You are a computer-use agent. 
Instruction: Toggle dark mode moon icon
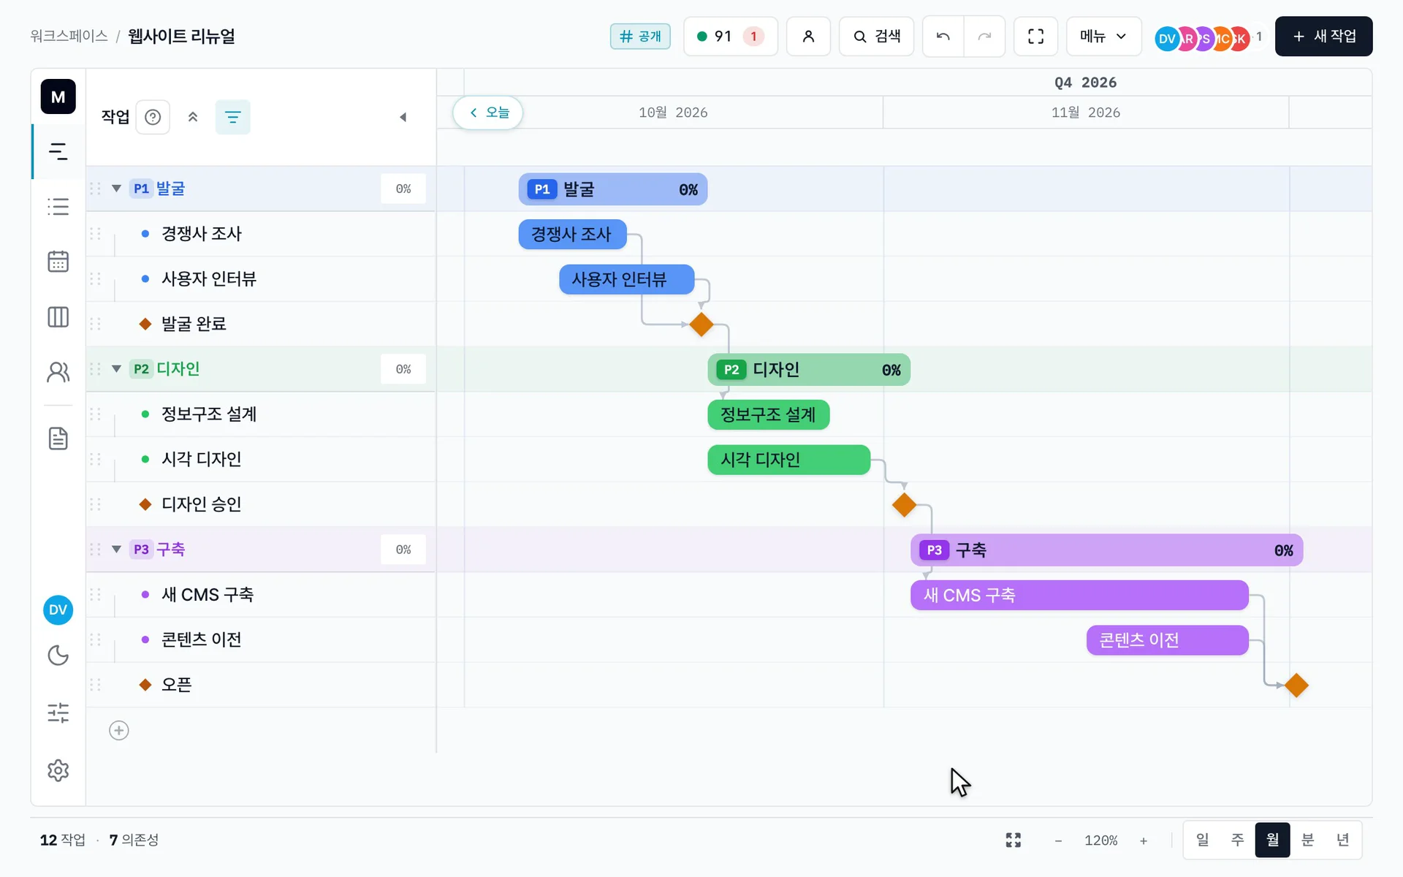[x=58, y=655]
